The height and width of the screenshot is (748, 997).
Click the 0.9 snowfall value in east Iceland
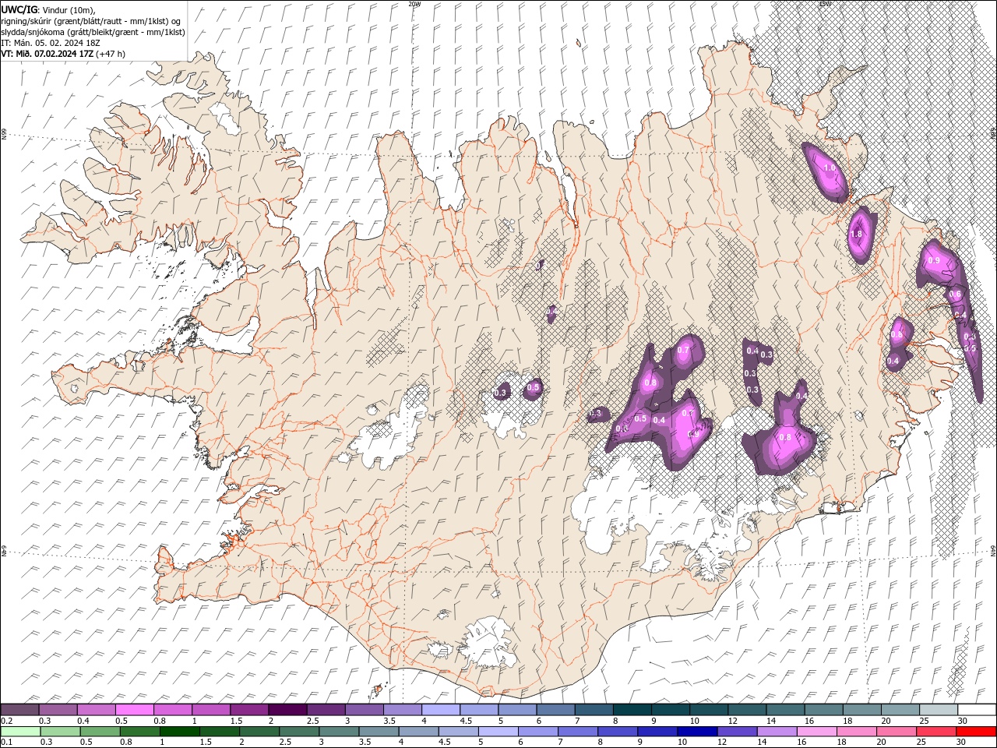[934, 260]
